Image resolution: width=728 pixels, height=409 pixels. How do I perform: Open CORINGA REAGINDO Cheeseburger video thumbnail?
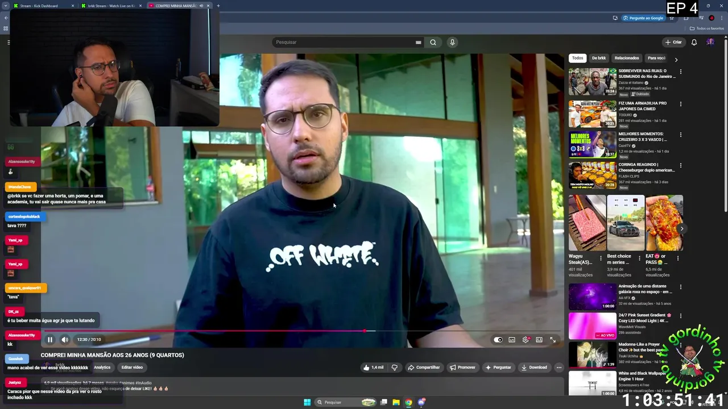592,175
